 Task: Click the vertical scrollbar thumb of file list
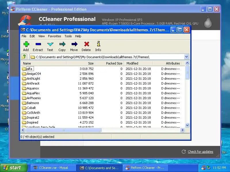click(187, 73)
